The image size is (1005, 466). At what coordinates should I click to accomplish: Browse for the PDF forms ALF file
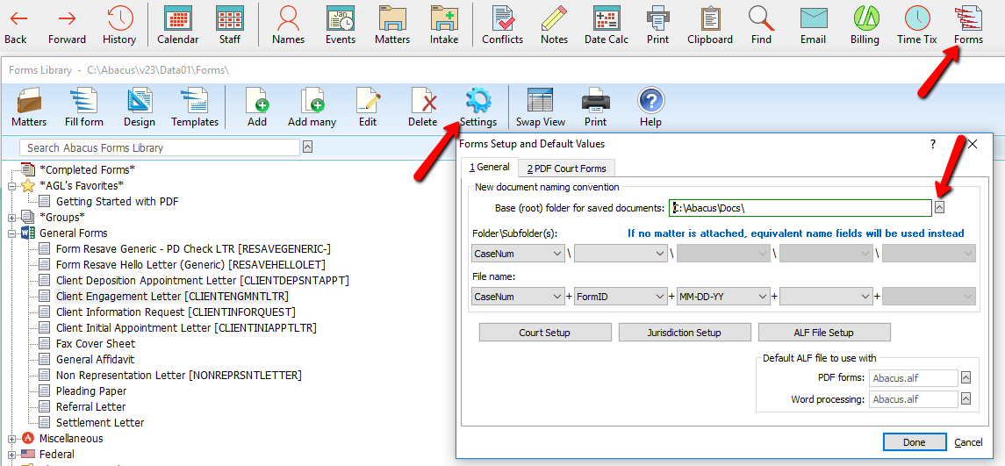point(966,378)
